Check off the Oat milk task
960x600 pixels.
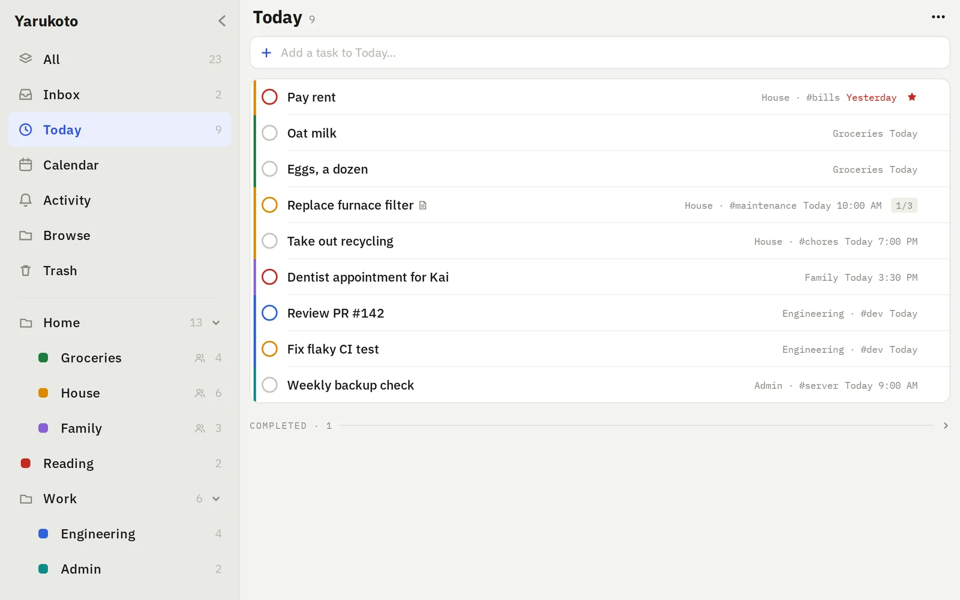270,133
